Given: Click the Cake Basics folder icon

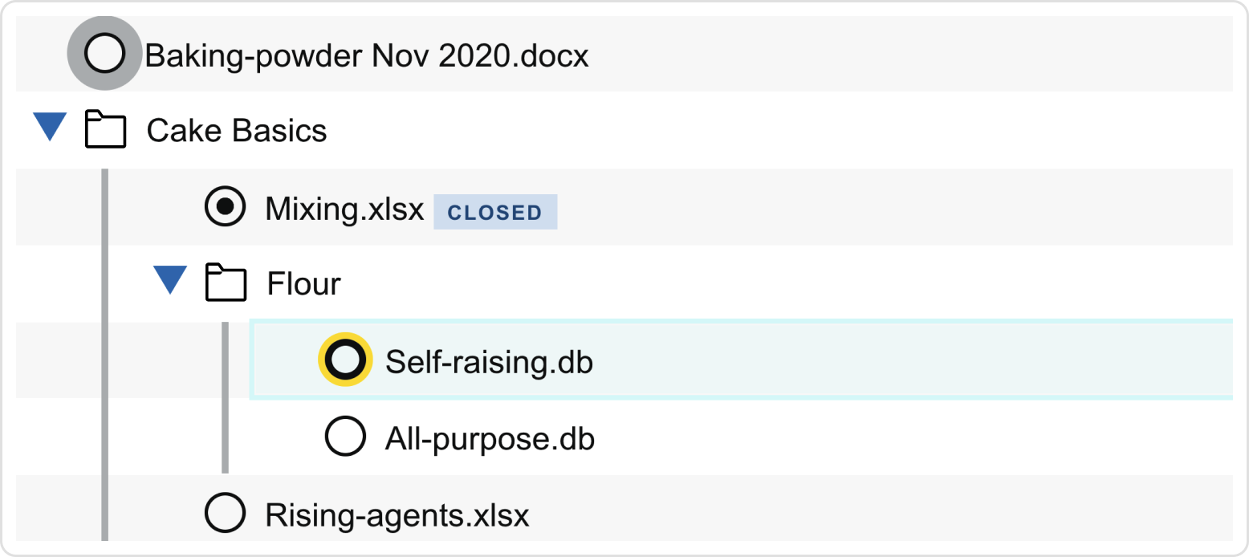Looking at the screenshot, I should (x=106, y=131).
